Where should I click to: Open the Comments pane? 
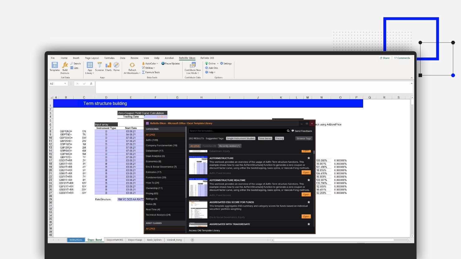[402, 58]
